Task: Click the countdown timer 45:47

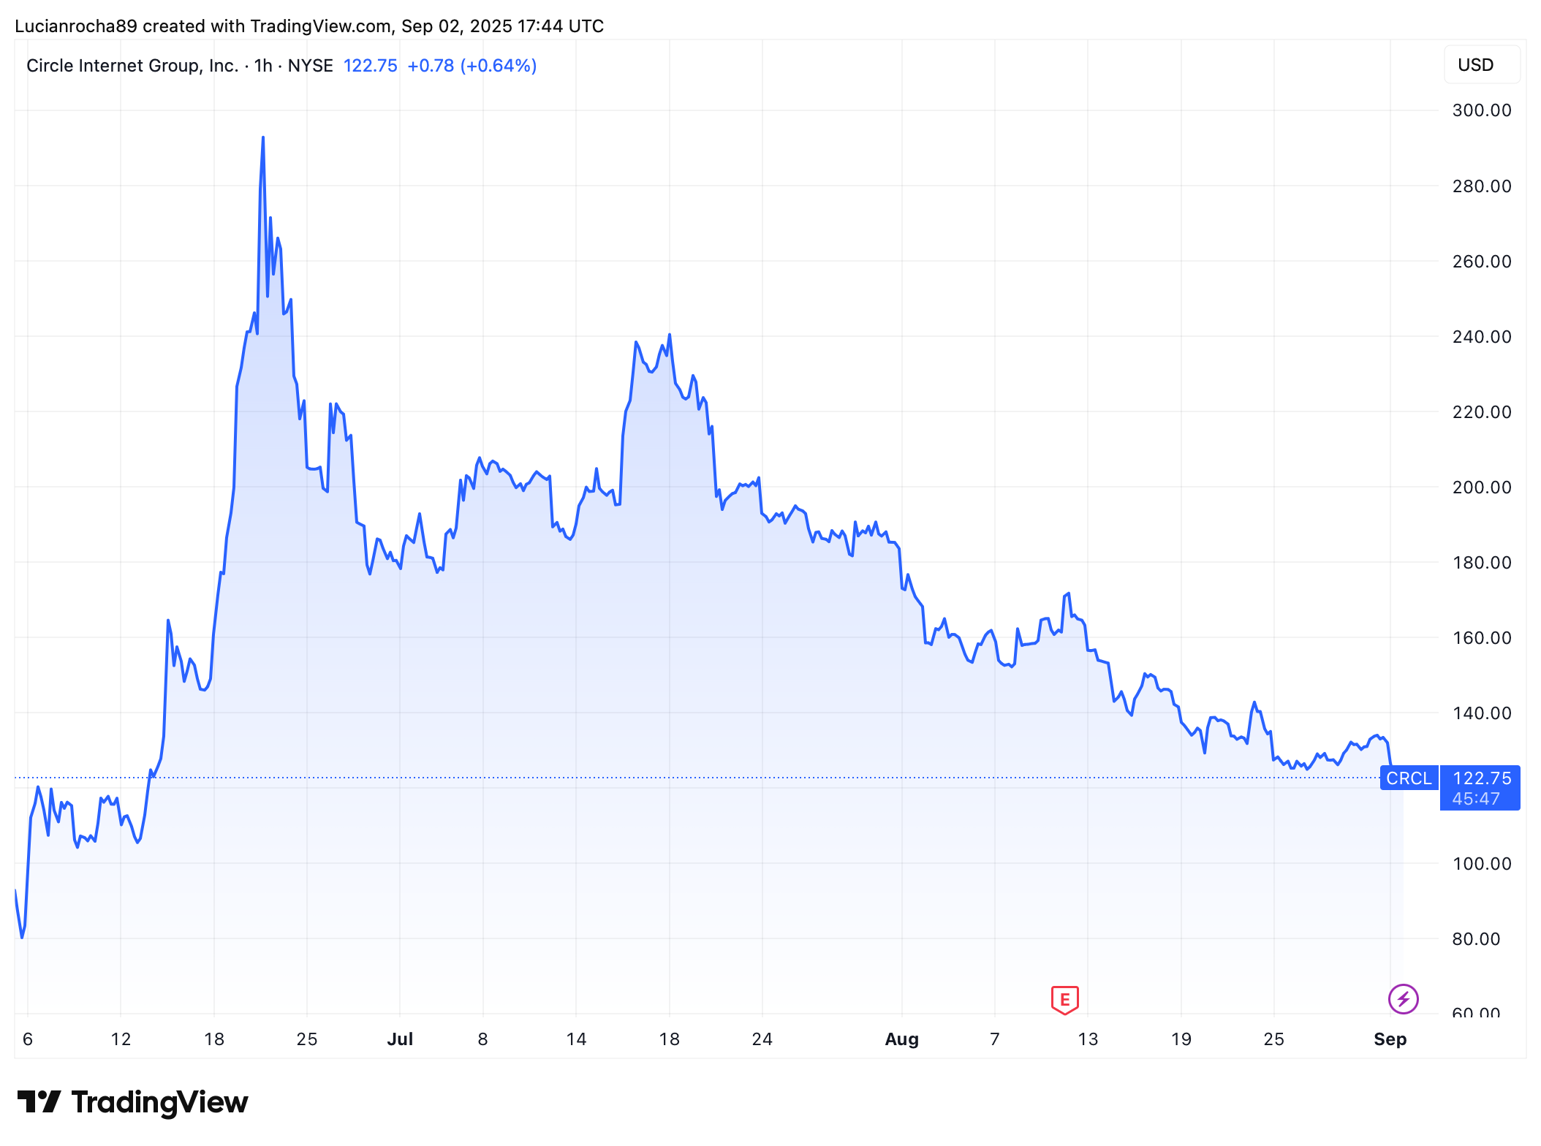Action: [x=1475, y=799]
